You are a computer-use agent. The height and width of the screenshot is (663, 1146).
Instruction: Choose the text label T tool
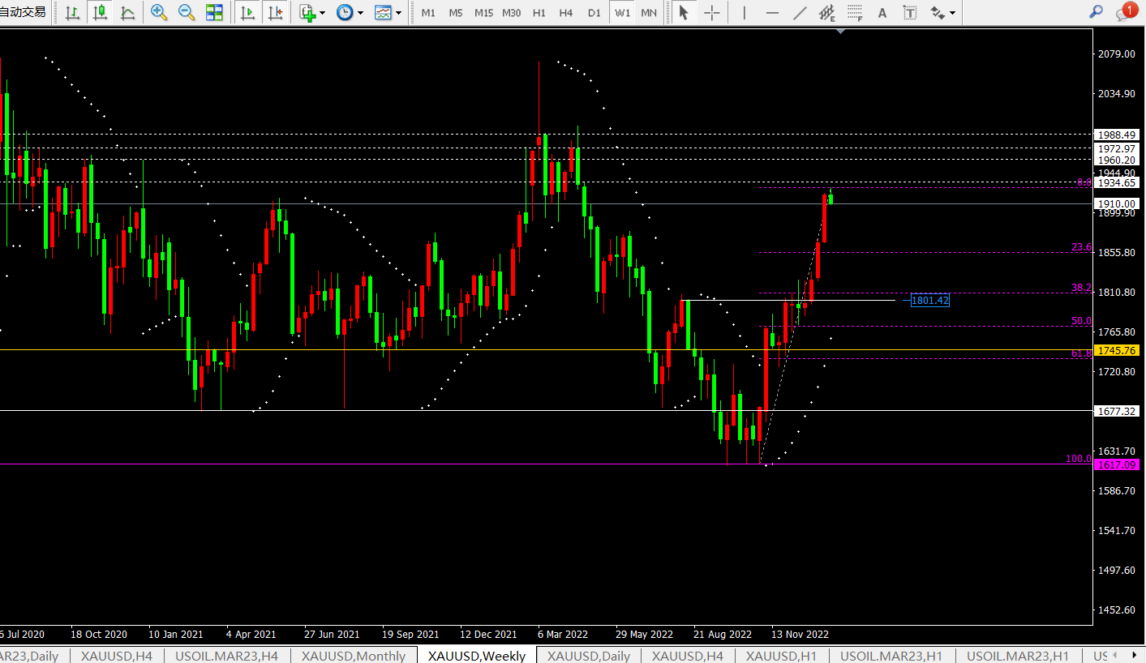(x=911, y=12)
